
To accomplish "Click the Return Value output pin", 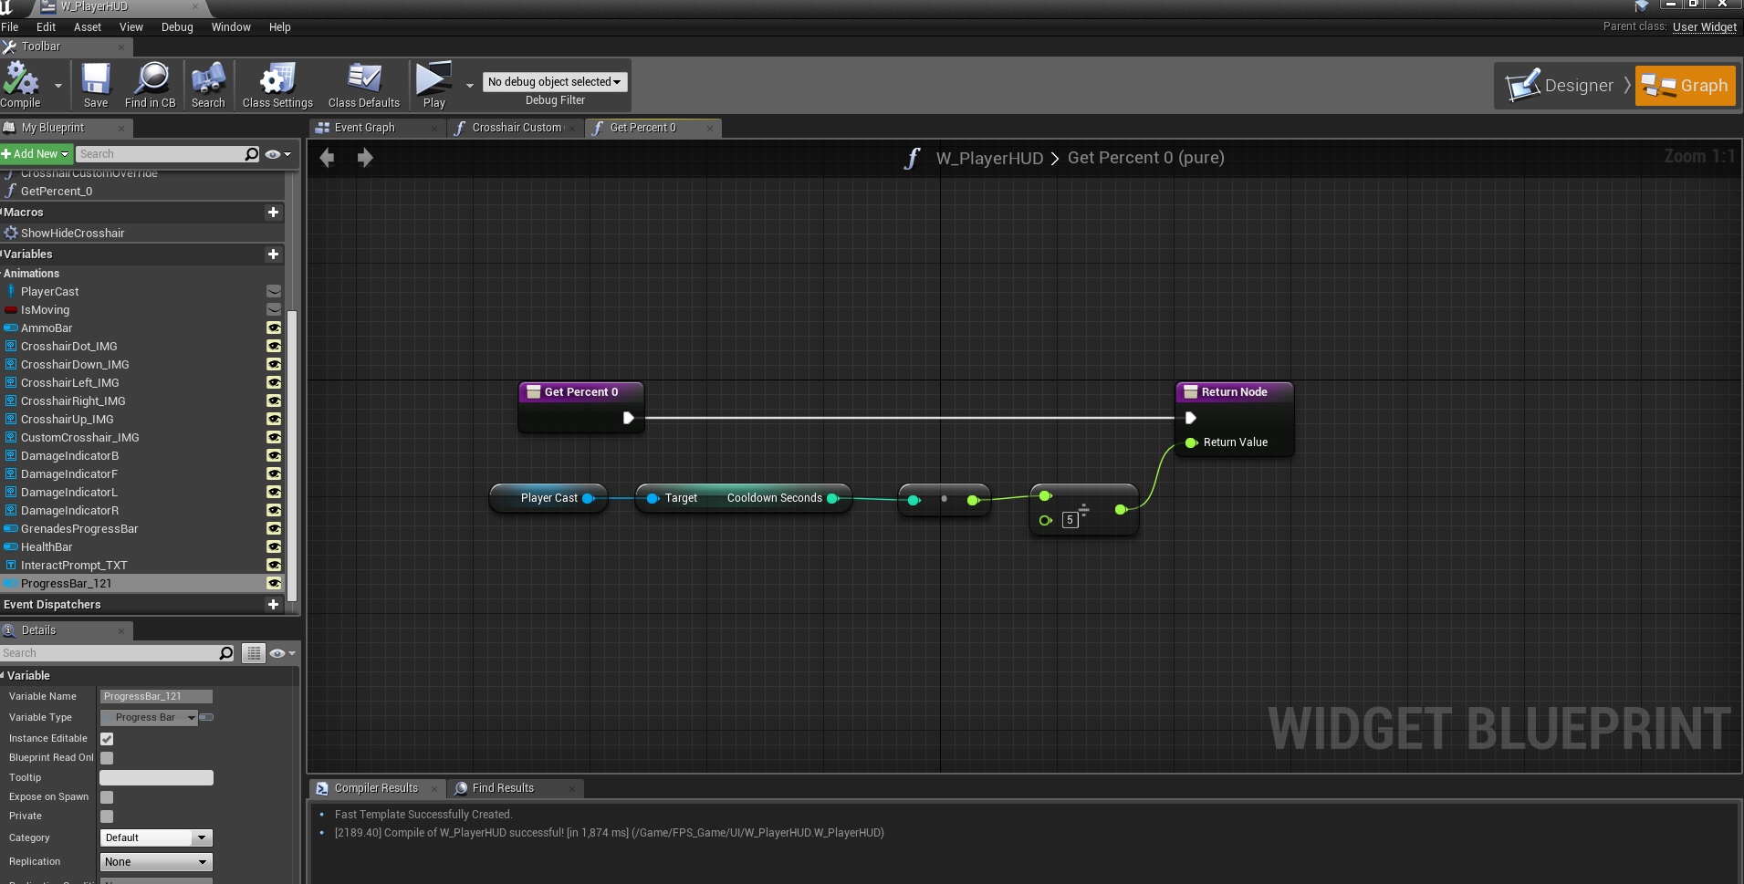I will [1191, 442].
